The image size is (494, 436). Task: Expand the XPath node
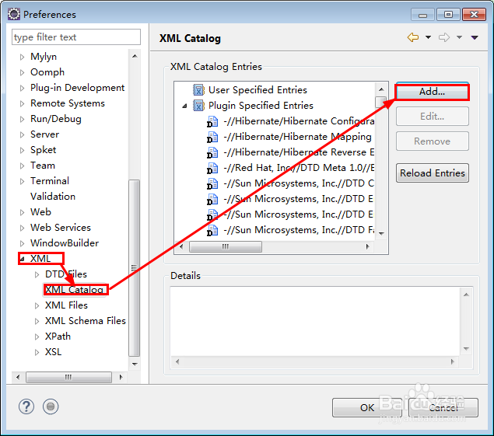(x=37, y=337)
